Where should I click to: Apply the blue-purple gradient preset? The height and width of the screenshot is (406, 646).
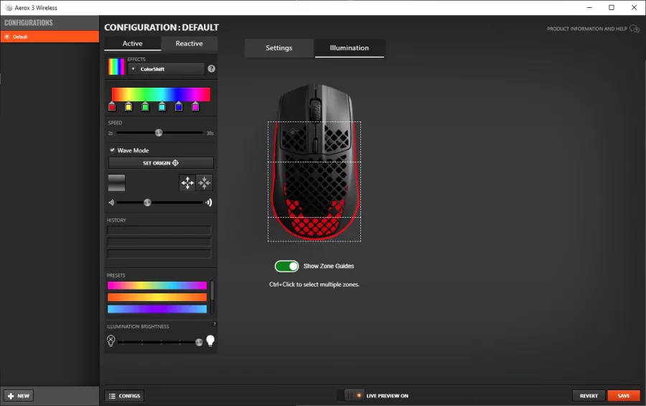[x=157, y=309]
